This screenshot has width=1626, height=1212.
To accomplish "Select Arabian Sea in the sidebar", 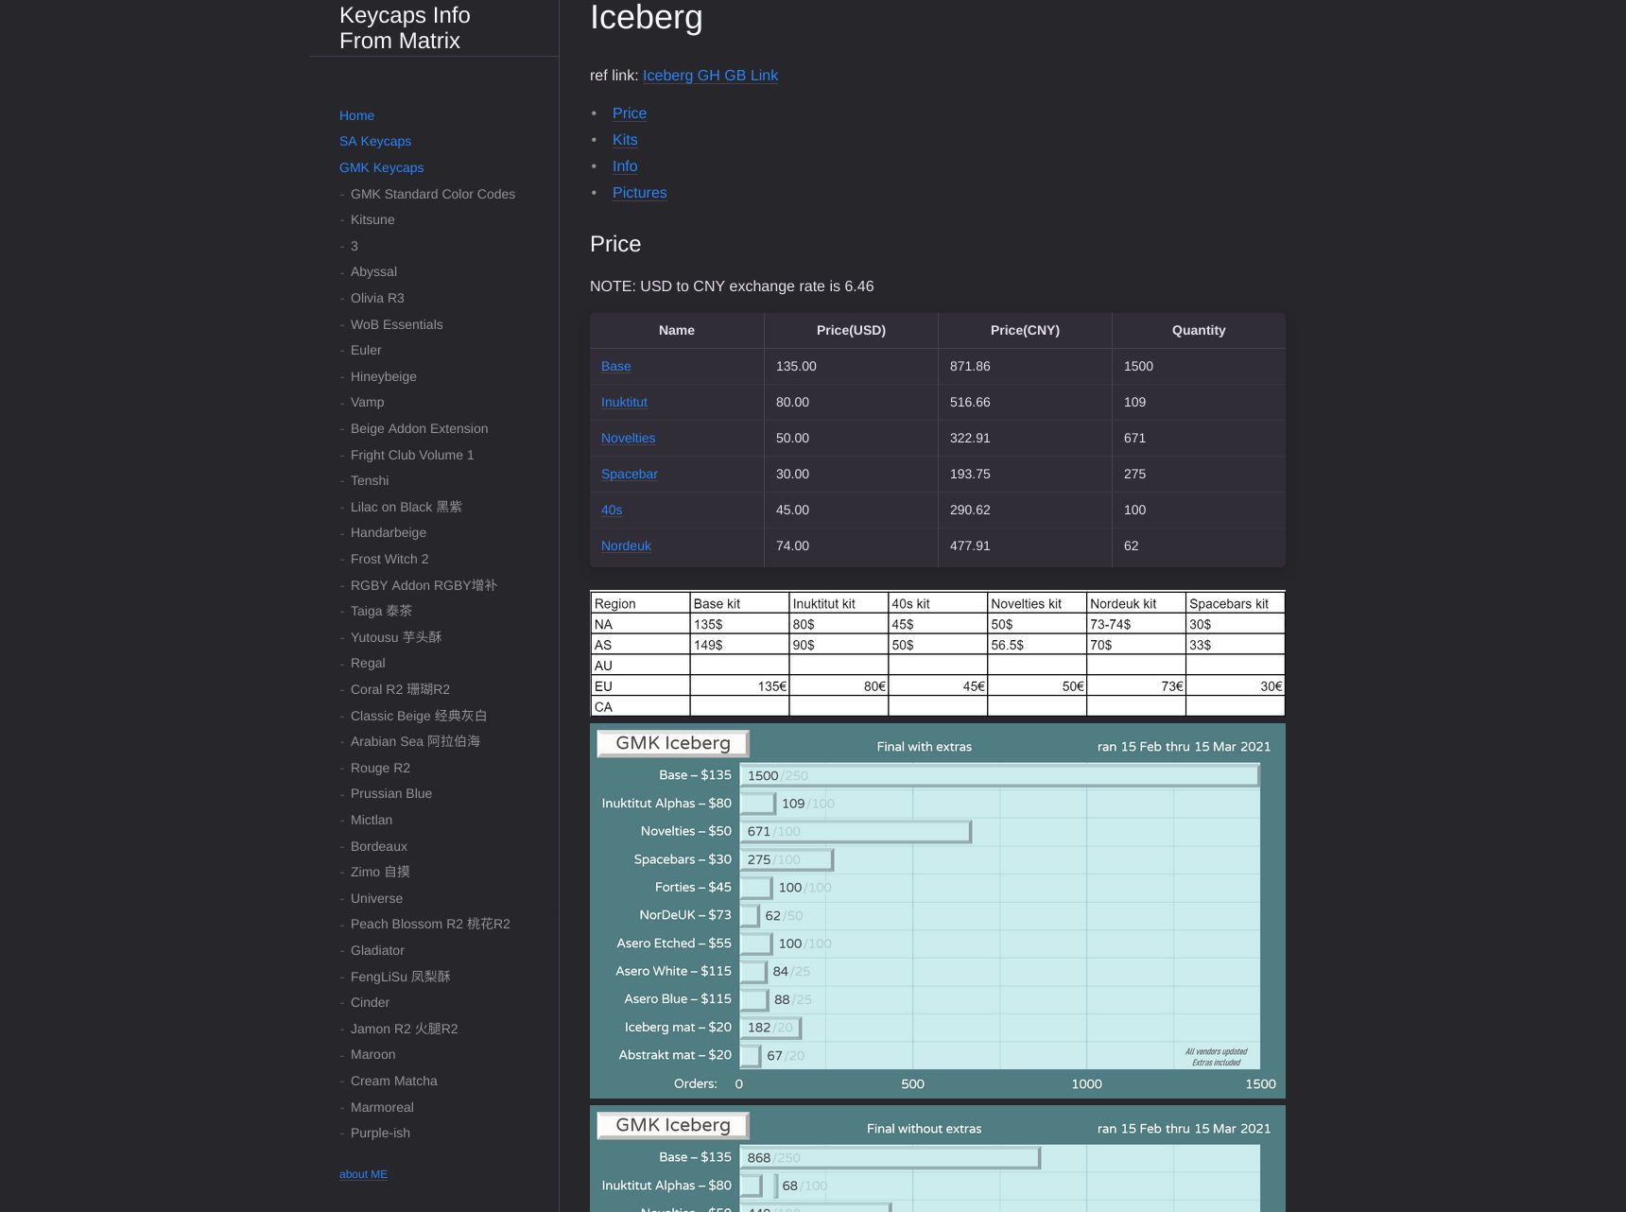I will click(415, 742).
